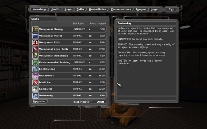This screenshot has width=207, height=129.
Task: Click the Swimming skill icon
Action: pos(36,96)
